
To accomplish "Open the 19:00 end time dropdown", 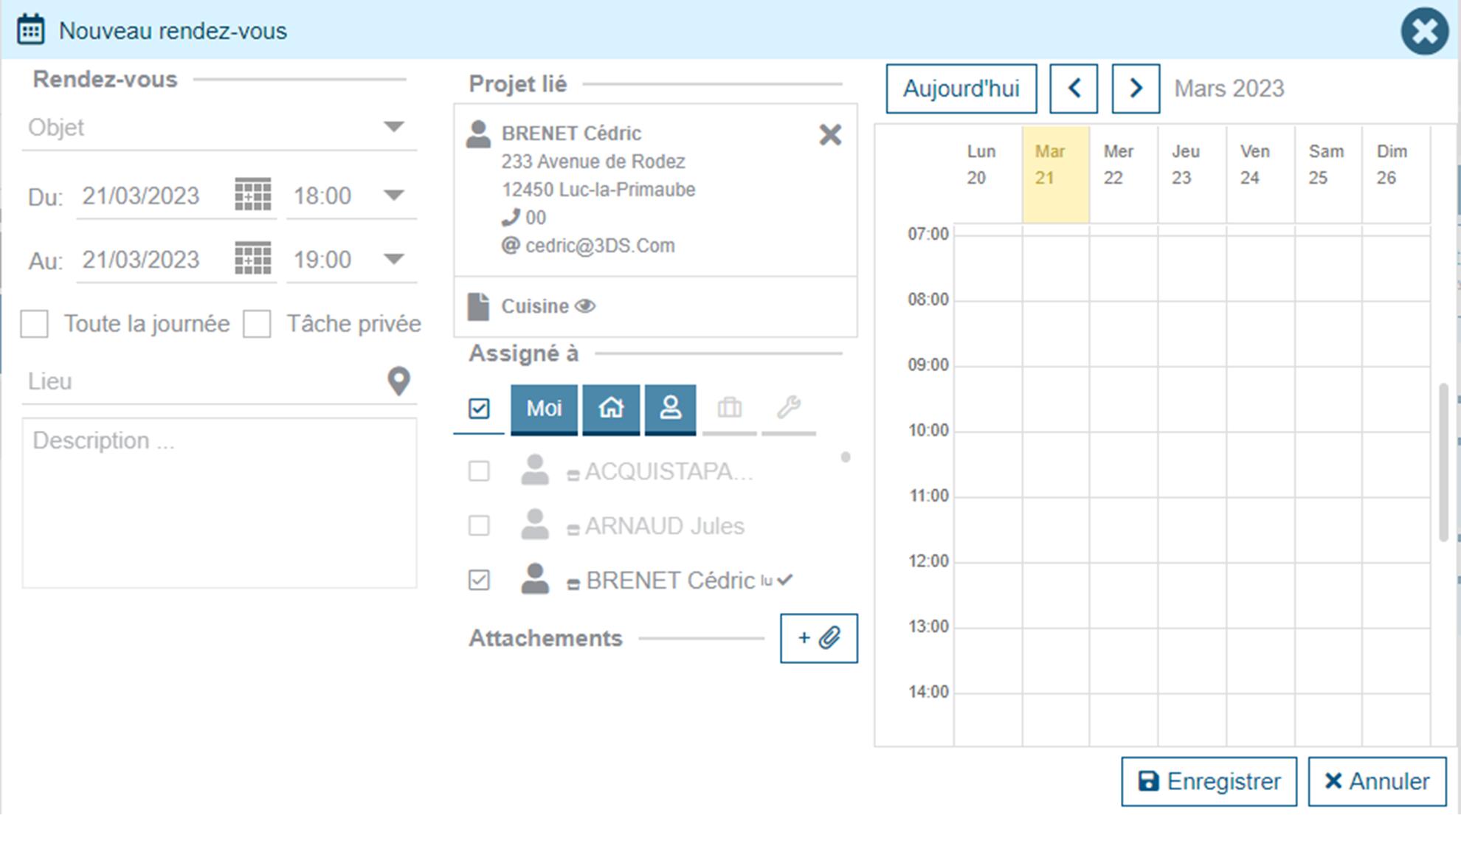I will pos(394,259).
